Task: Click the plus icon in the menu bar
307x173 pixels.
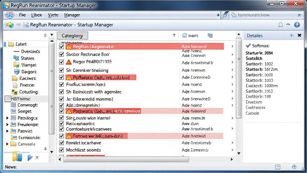Action: pos(218,15)
